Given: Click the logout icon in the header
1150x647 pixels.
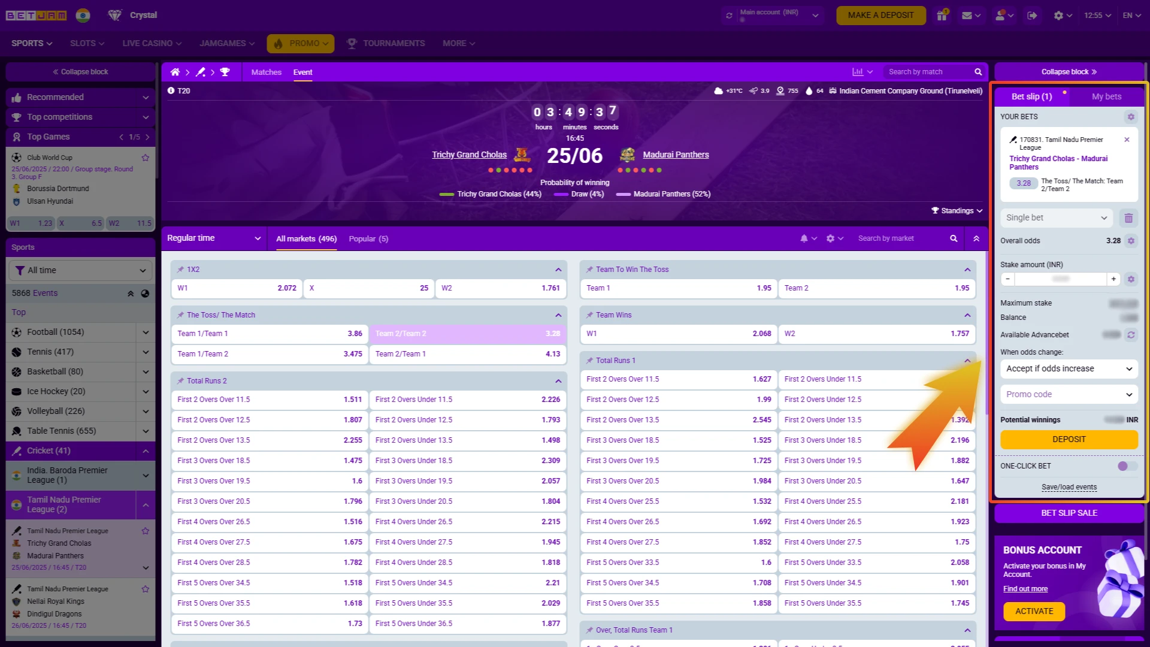Looking at the screenshot, I should 1032,15.
